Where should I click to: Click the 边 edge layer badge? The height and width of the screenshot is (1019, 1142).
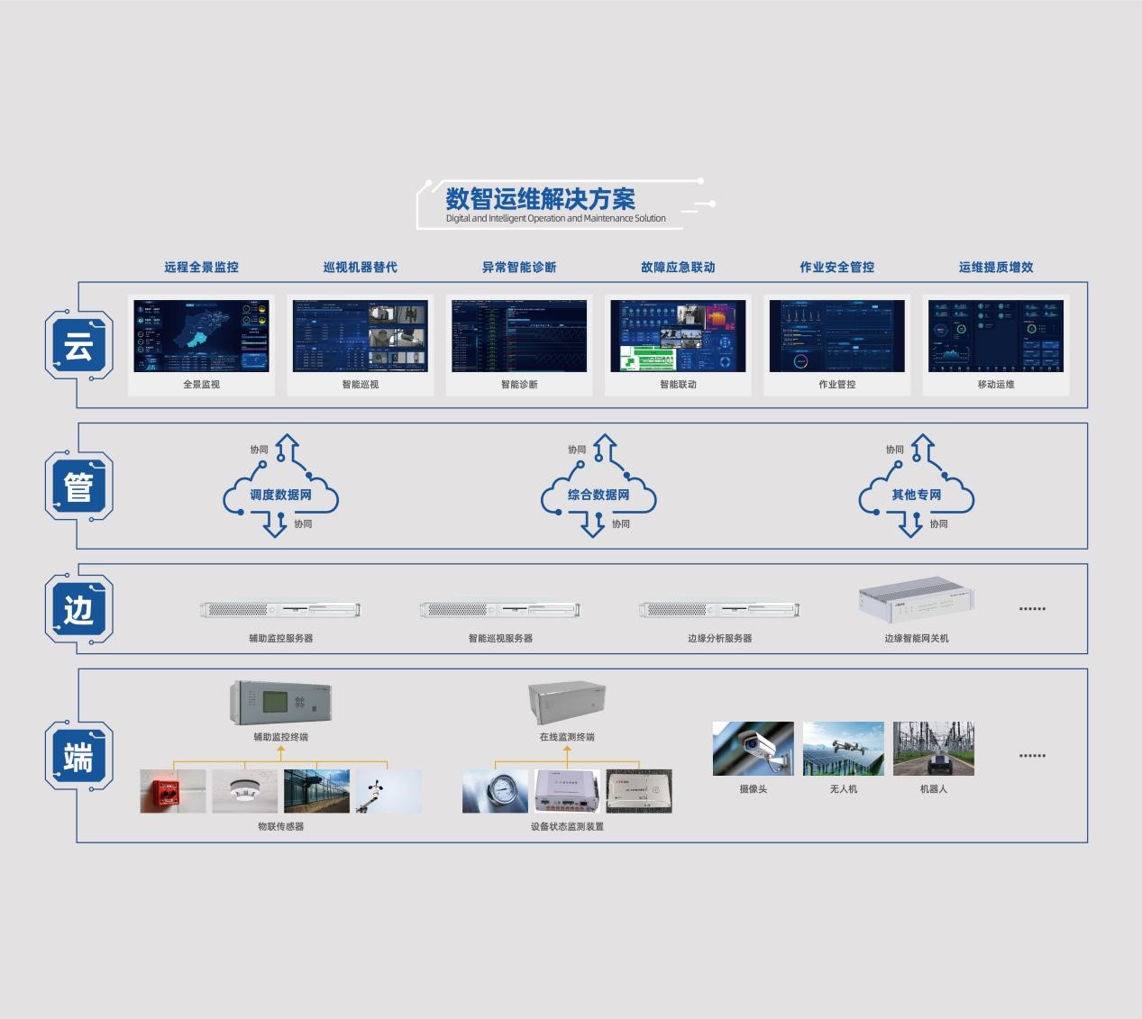tap(79, 610)
